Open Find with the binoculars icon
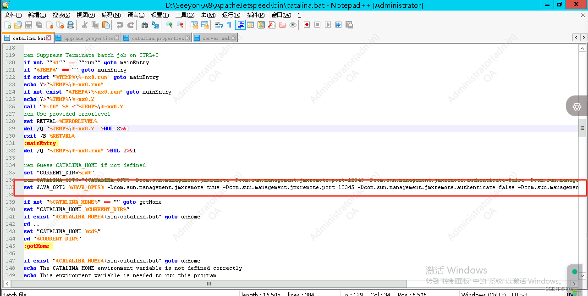This screenshot has height=296, width=588. coord(144,25)
